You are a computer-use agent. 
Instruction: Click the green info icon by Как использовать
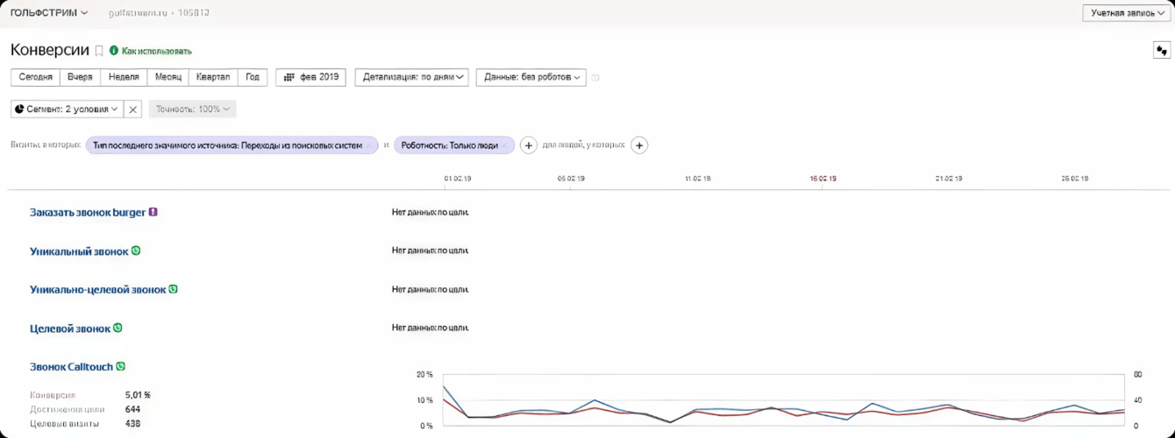coord(114,51)
